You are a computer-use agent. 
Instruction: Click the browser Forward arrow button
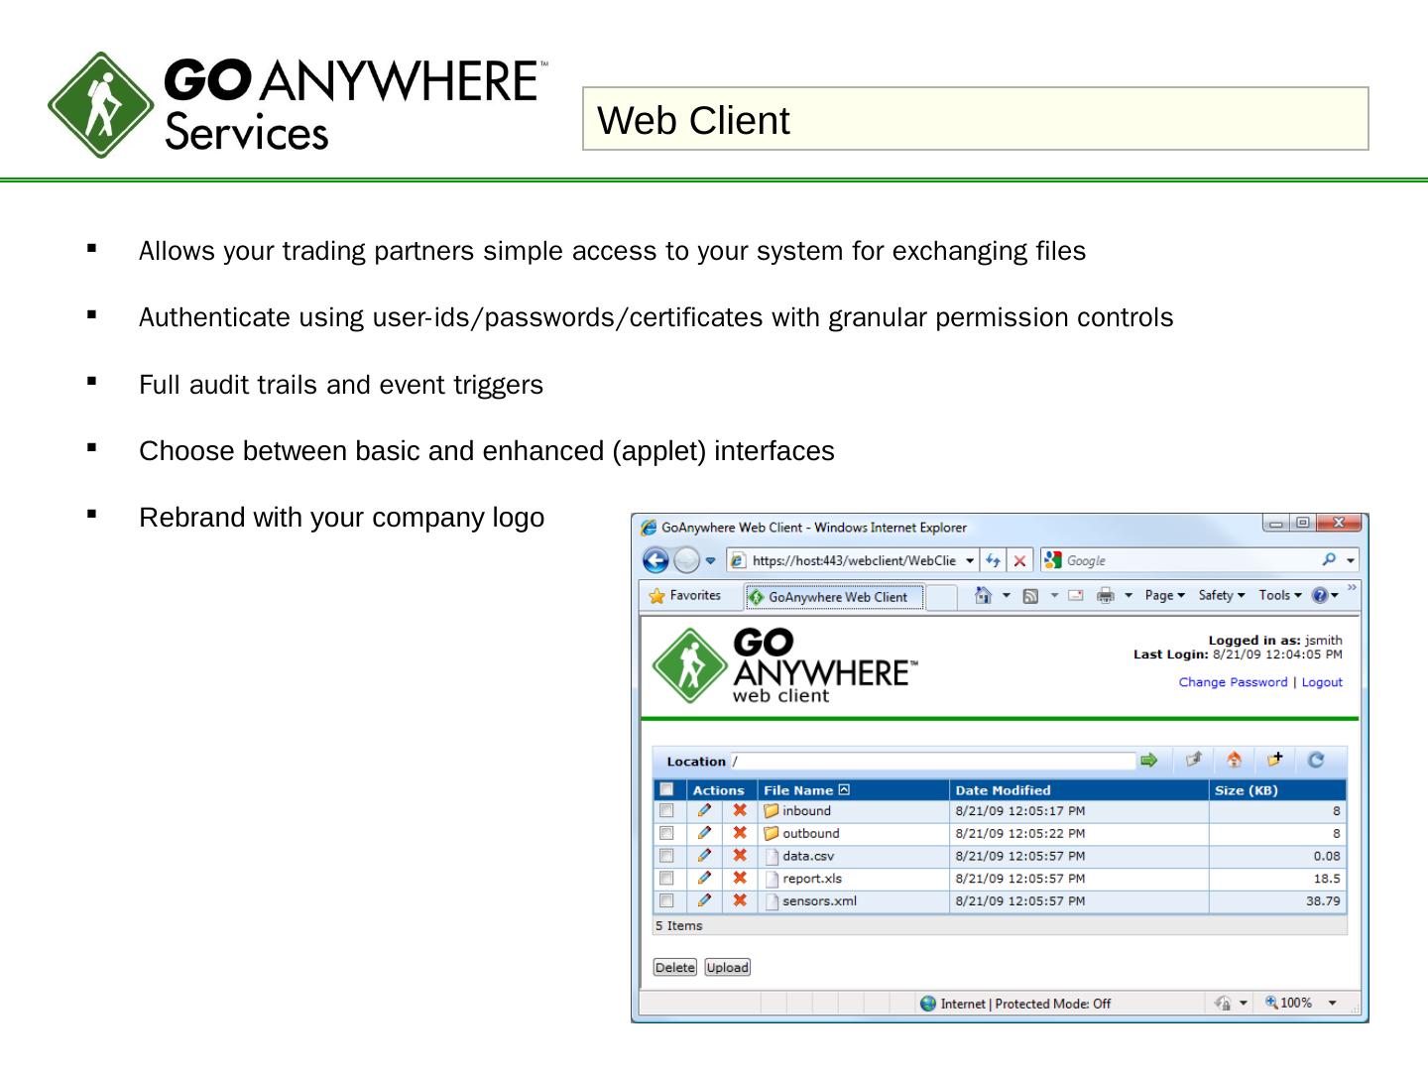coord(686,560)
